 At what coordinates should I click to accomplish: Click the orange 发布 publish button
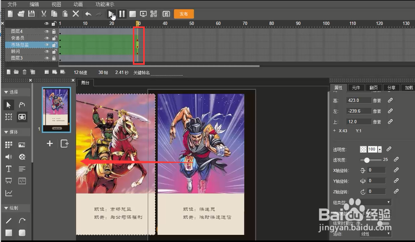(184, 14)
